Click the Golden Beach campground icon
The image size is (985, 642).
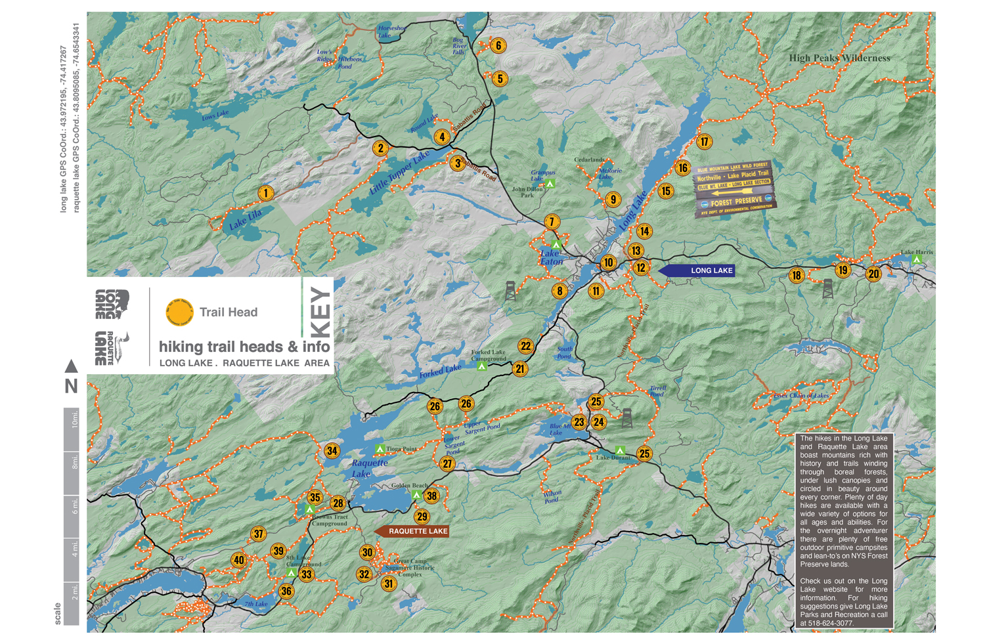pos(416,496)
